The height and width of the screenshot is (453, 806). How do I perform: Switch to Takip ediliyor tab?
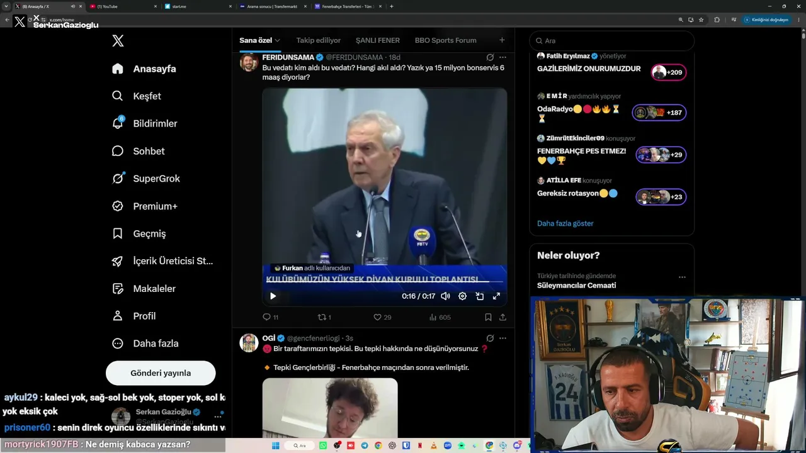pyautogui.click(x=319, y=40)
